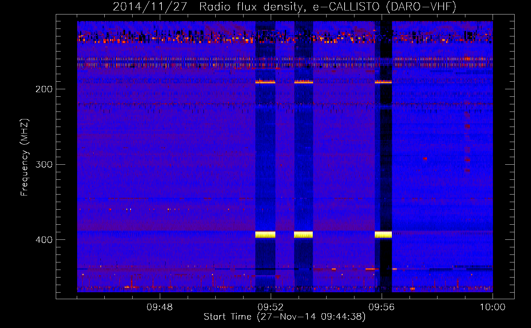Click the "300" frequency tick label
This screenshot has width=531, height=328.
(x=44, y=164)
